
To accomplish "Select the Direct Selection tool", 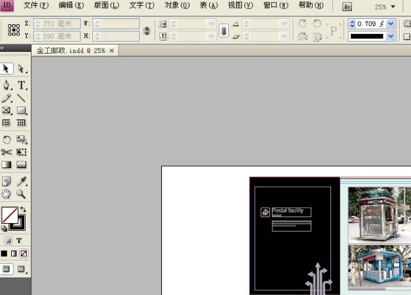I will click(21, 69).
